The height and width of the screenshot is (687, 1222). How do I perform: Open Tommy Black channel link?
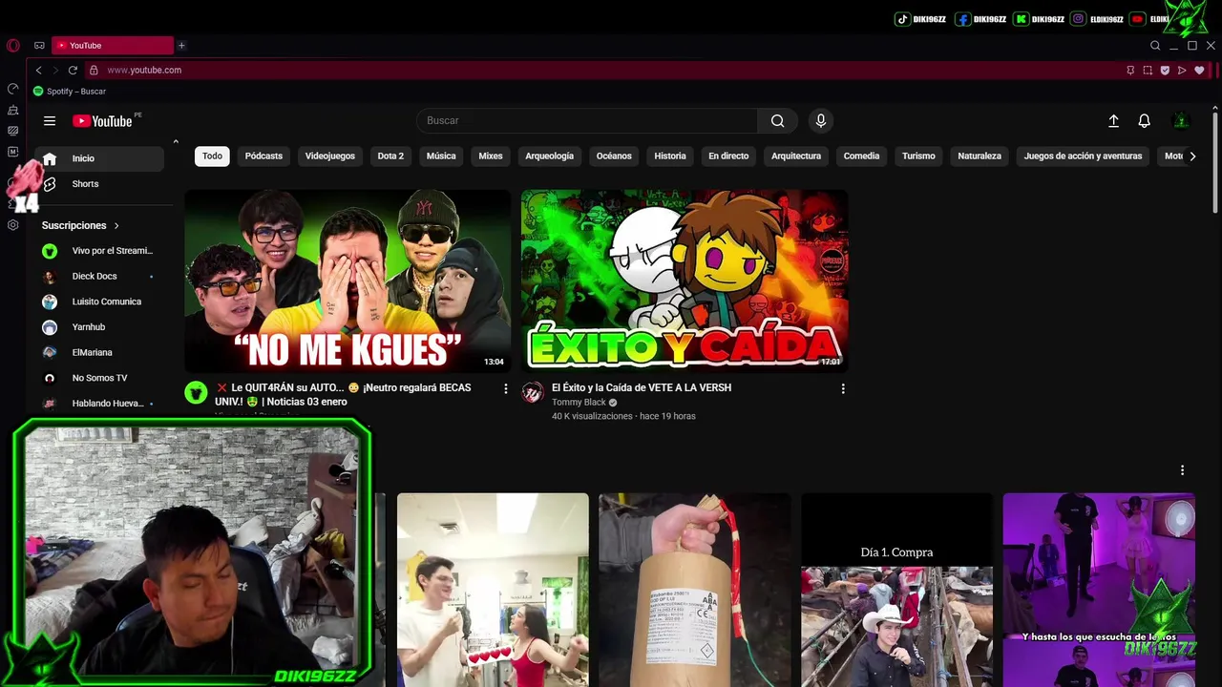tap(579, 403)
